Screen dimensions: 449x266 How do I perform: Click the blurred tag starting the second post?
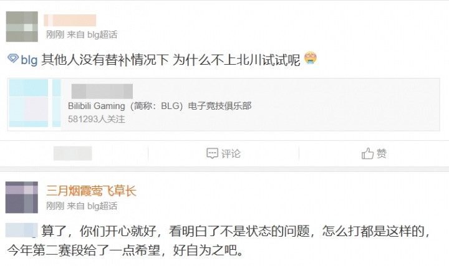22,230
